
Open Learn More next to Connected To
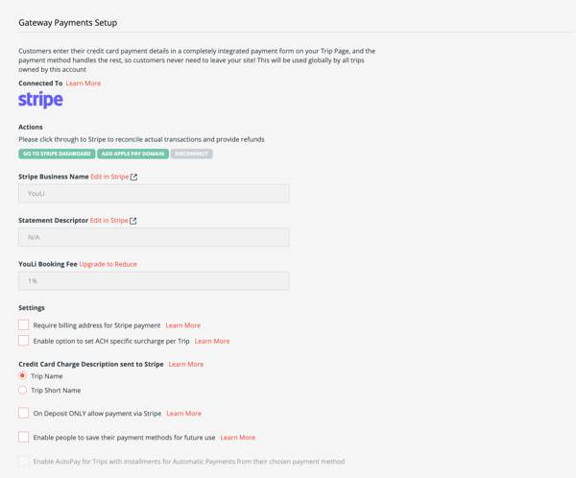(84, 84)
